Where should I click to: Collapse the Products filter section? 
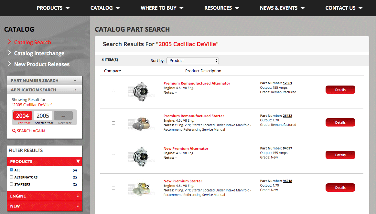pos(44,162)
